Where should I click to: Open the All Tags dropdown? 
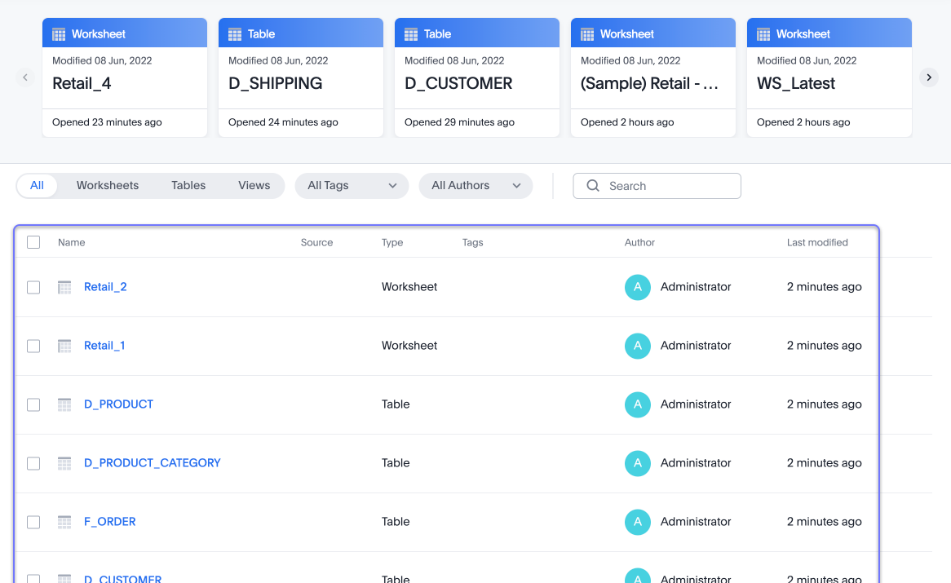[x=352, y=185]
